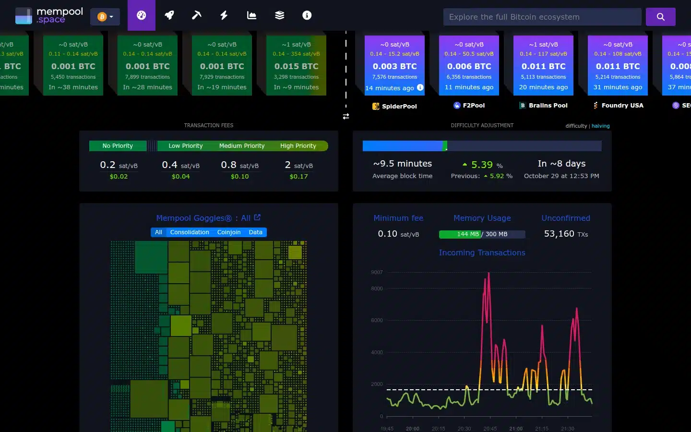The height and width of the screenshot is (432, 691).
Task: Open the Braiins Pool link
Action: pos(543,105)
